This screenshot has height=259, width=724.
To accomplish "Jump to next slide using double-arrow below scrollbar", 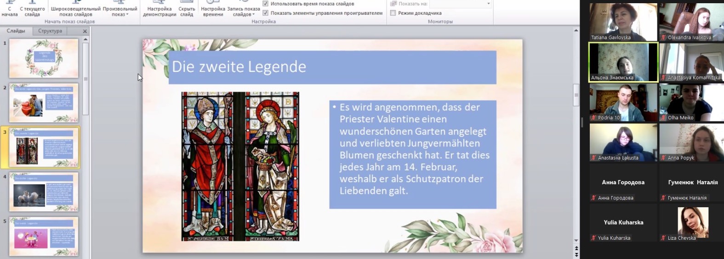I will coord(576,254).
